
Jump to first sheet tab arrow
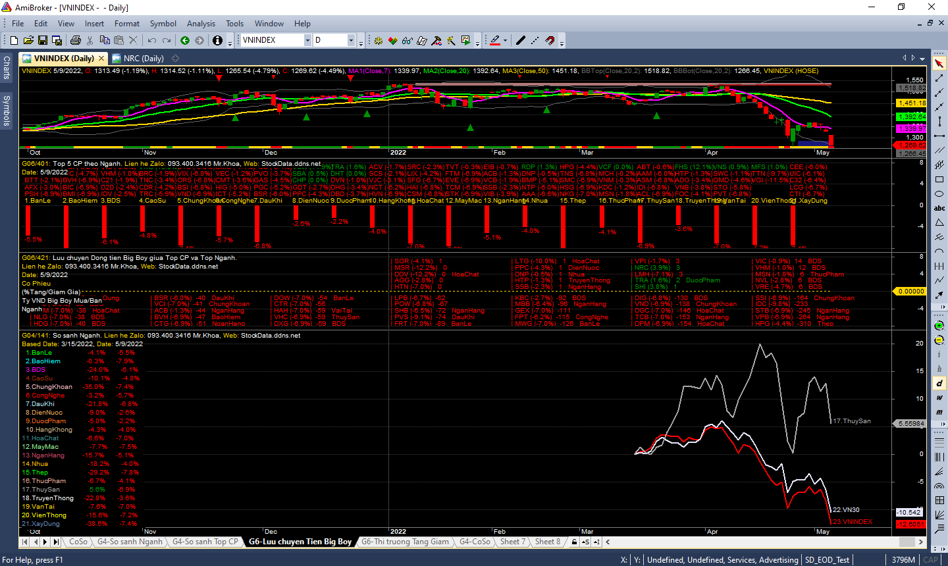click(x=25, y=542)
